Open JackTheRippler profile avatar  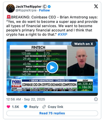coord(10,8)
